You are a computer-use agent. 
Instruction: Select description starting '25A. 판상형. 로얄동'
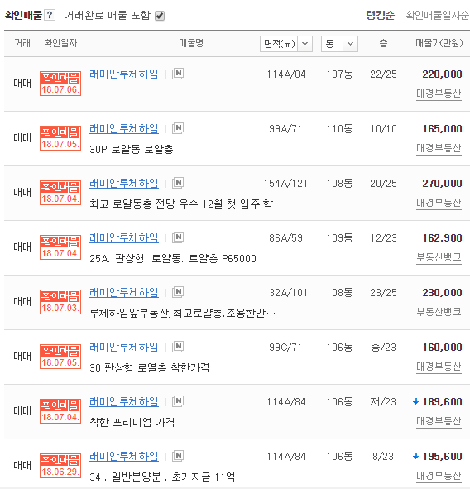173,258
